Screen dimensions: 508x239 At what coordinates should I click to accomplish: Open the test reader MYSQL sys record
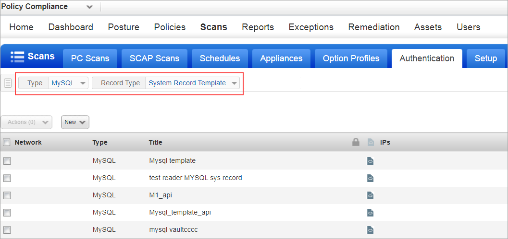tap(195, 178)
